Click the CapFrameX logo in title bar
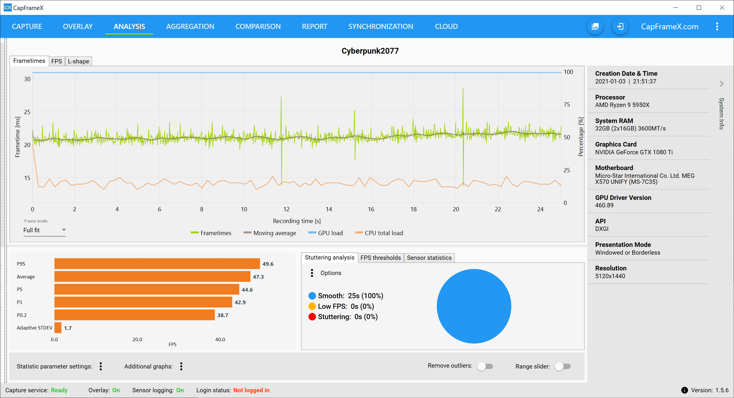The width and height of the screenshot is (734, 398). coord(7,8)
